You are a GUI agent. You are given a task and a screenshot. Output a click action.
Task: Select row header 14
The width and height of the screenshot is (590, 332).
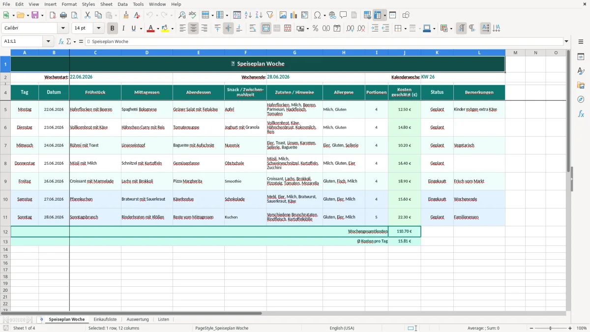coord(5,249)
